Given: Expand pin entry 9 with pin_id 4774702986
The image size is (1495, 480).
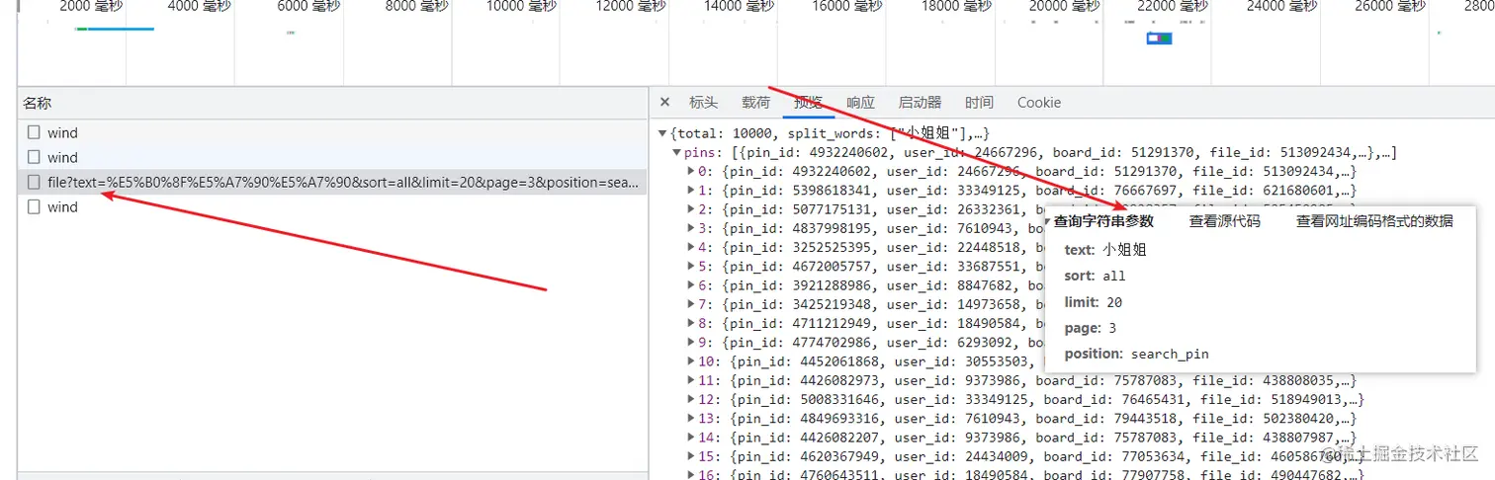Looking at the screenshot, I should point(691,343).
